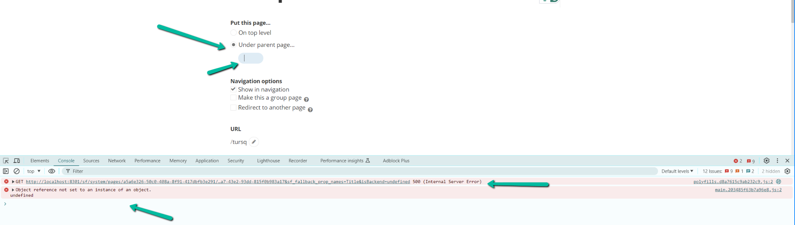Open the top JavaScript context dropdown
The width and height of the screenshot is (795, 225).
pos(34,171)
